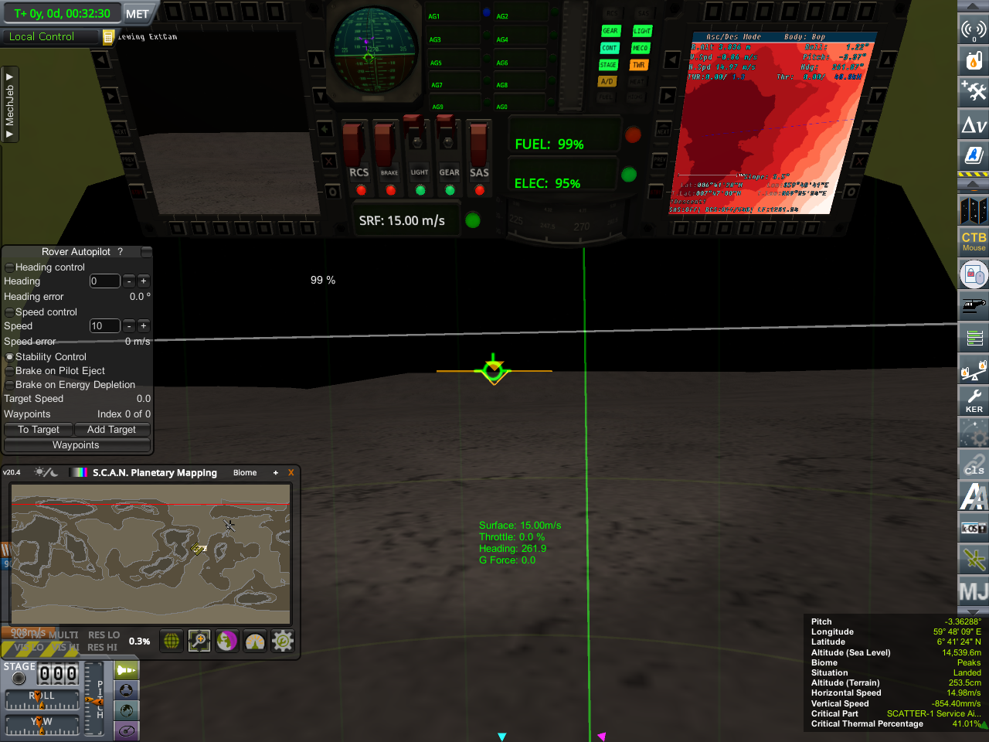Open the fuel canister resources icon
Viewport: 989px width, 742px height.
974,60
